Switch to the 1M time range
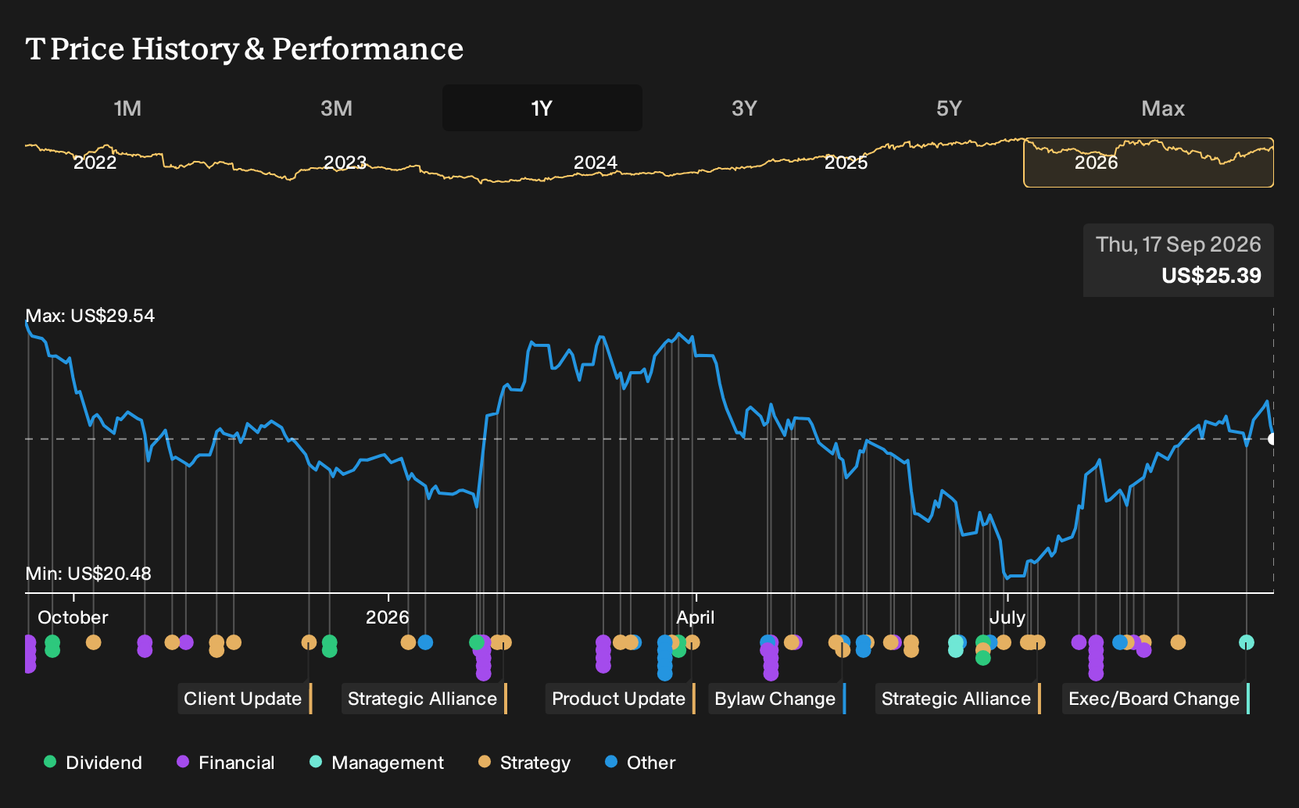This screenshot has width=1299, height=808. pos(127,108)
